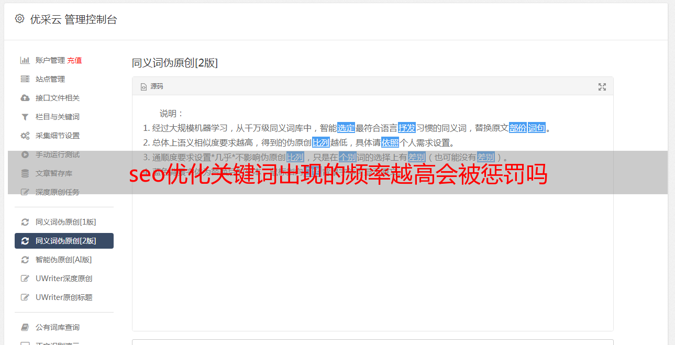675x345 pixels.
Task: Click the edit icon beside UWriter深度原创
Action: pyautogui.click(x=25, y=279)
